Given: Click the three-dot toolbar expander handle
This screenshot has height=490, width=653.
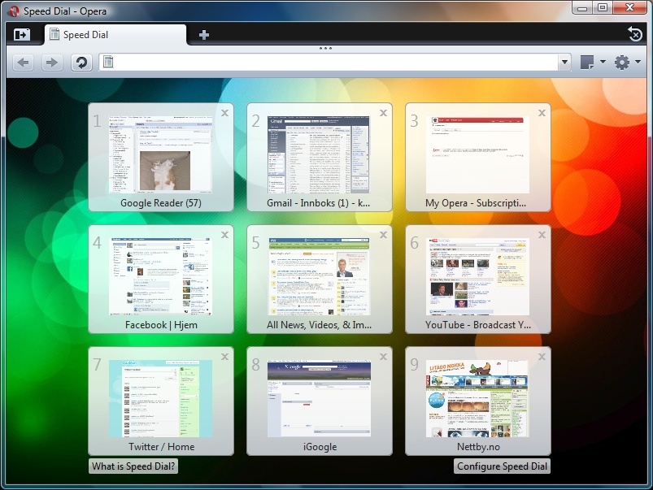Looking at the screenshot, I should coord(325,48).
